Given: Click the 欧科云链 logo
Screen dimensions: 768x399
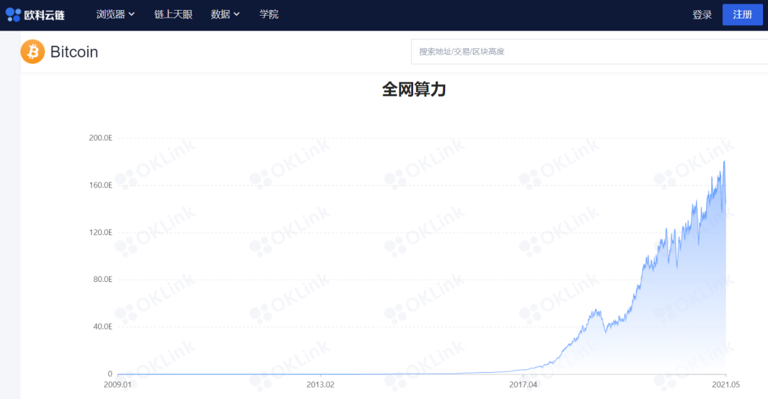Looking at the screenshot, I should (x=35, y=15).
